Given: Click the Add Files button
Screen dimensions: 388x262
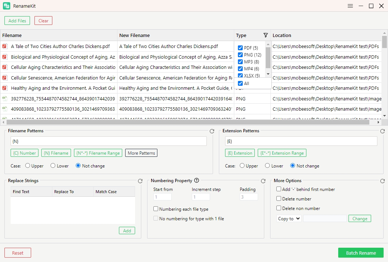Looking at the screenshot, I should (17, 21).
